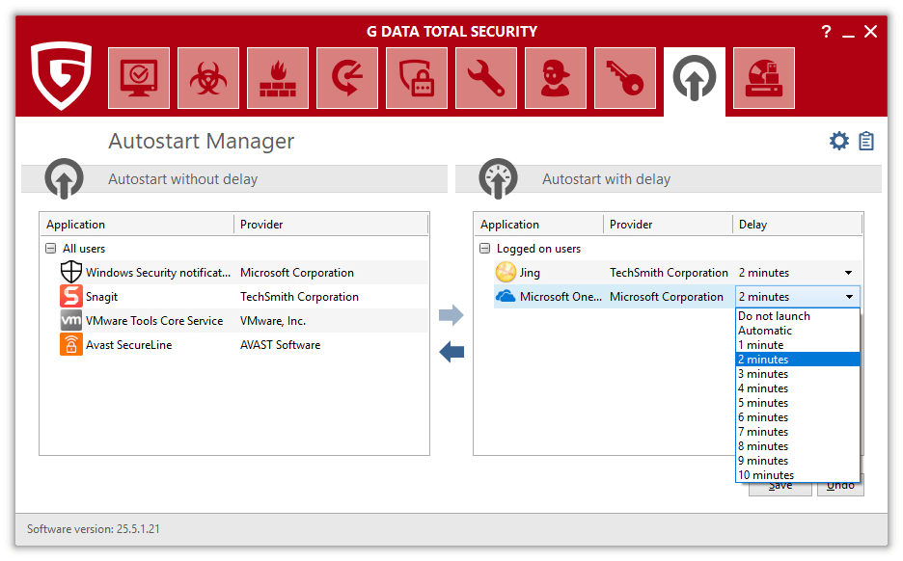Click the AVAST Software provider cell

[x=281, y=345]
